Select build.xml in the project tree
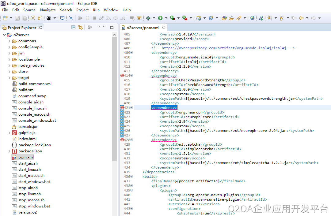The image size is (331, 216). [26, 90]
